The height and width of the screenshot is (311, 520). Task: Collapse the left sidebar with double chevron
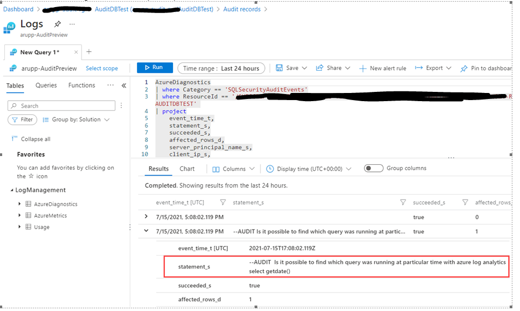click(123, 85)
